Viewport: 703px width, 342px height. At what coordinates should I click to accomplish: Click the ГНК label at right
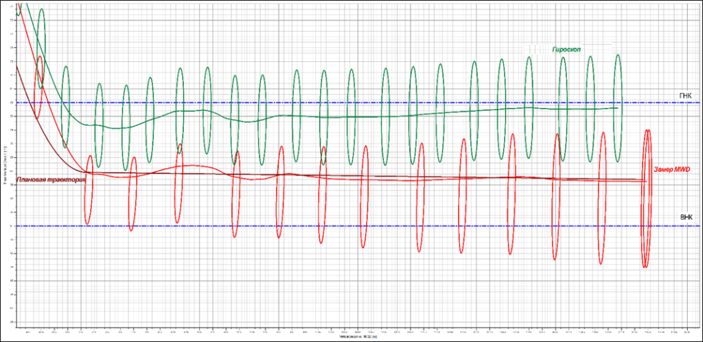pyautogui.click(x=686, y=95)
